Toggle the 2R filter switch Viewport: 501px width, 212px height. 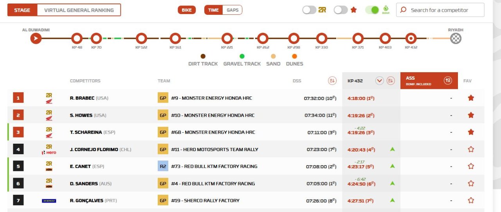coord(309,10)
